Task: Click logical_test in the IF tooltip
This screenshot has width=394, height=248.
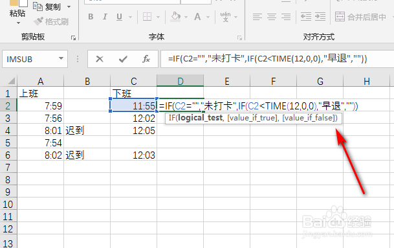Action: tap(201, 118)
